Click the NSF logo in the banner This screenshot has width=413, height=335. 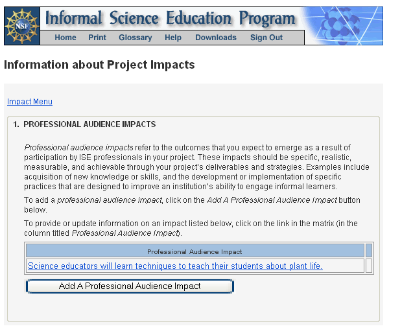pyautogui.click(x=22, y=26)
